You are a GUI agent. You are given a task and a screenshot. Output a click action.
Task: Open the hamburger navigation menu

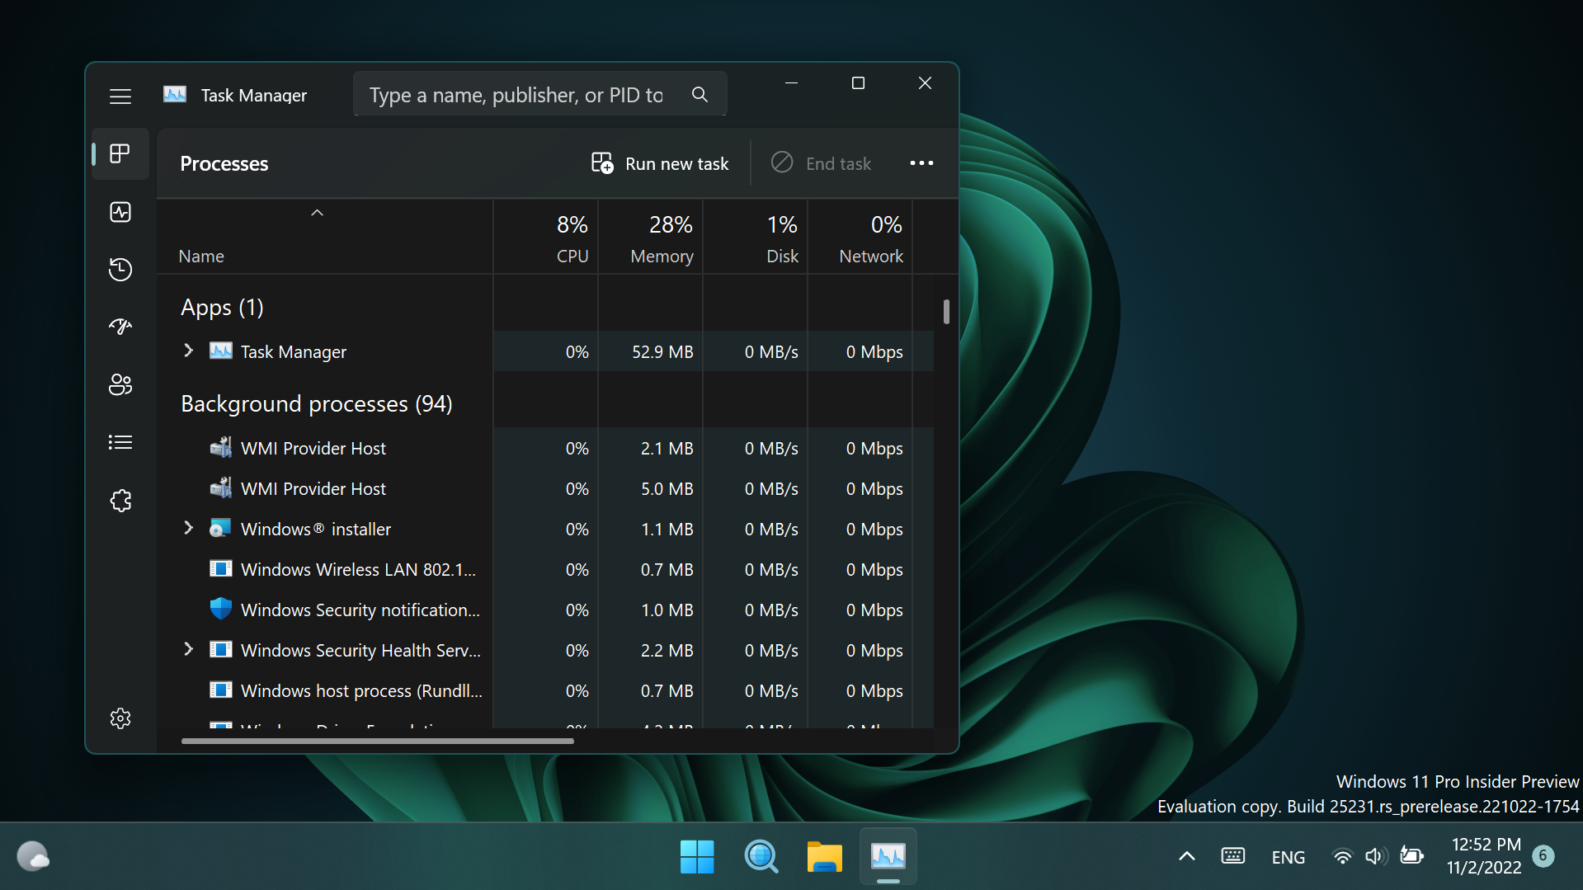(x=120, y=96)
